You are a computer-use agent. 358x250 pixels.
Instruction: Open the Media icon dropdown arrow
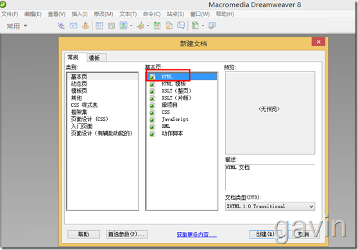point(148,26)
